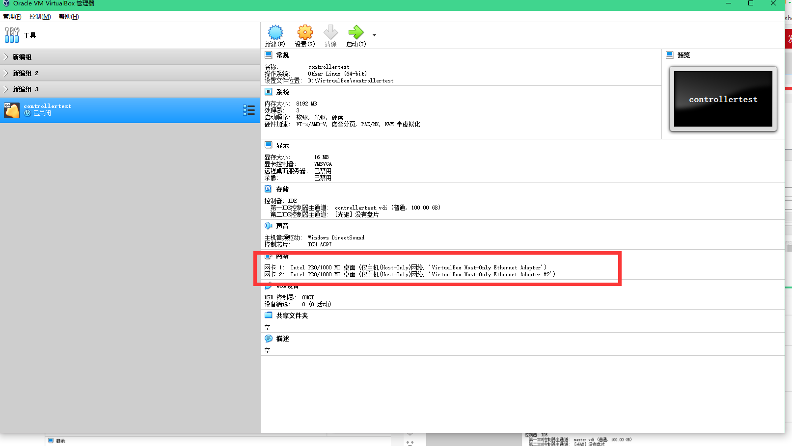Click the Discard (清除) arrow icon
The height and width of the screenshot is (446, 792).
click(x=330, y=32)
